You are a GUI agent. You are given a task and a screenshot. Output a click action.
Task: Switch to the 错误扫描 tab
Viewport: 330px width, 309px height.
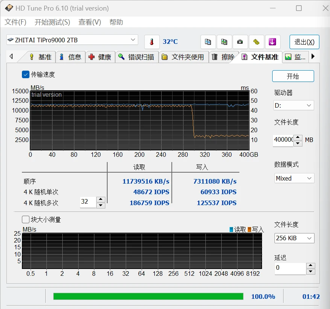tap(137, 57)
